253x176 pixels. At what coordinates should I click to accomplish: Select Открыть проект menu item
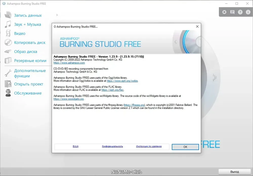pyautogui.click(x=29, y=84)
